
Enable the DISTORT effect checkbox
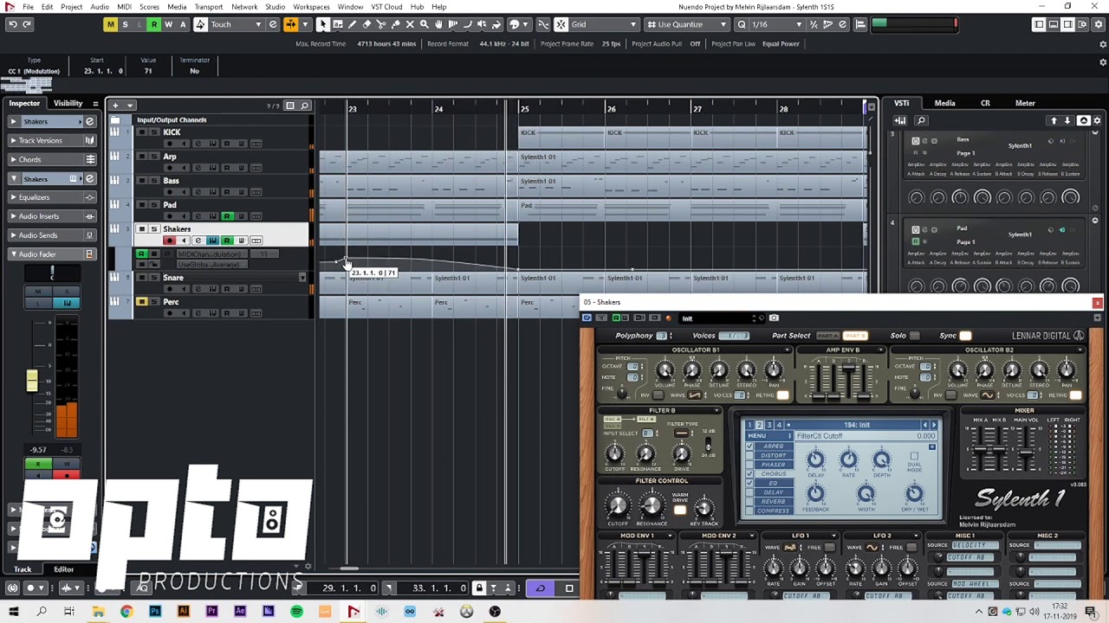[750, 456]
